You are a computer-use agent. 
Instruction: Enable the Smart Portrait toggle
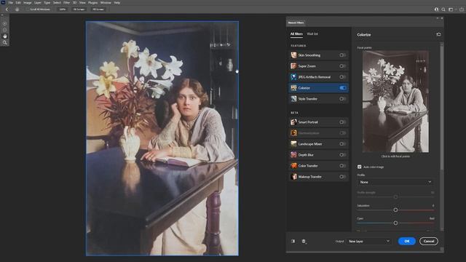click(342, 122)
